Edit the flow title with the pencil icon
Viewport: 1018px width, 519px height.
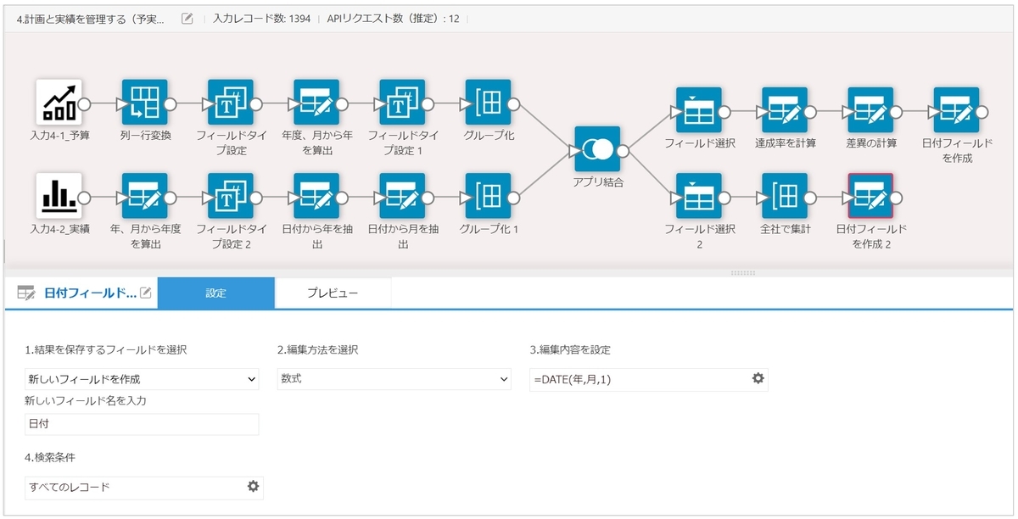point(187,18)
